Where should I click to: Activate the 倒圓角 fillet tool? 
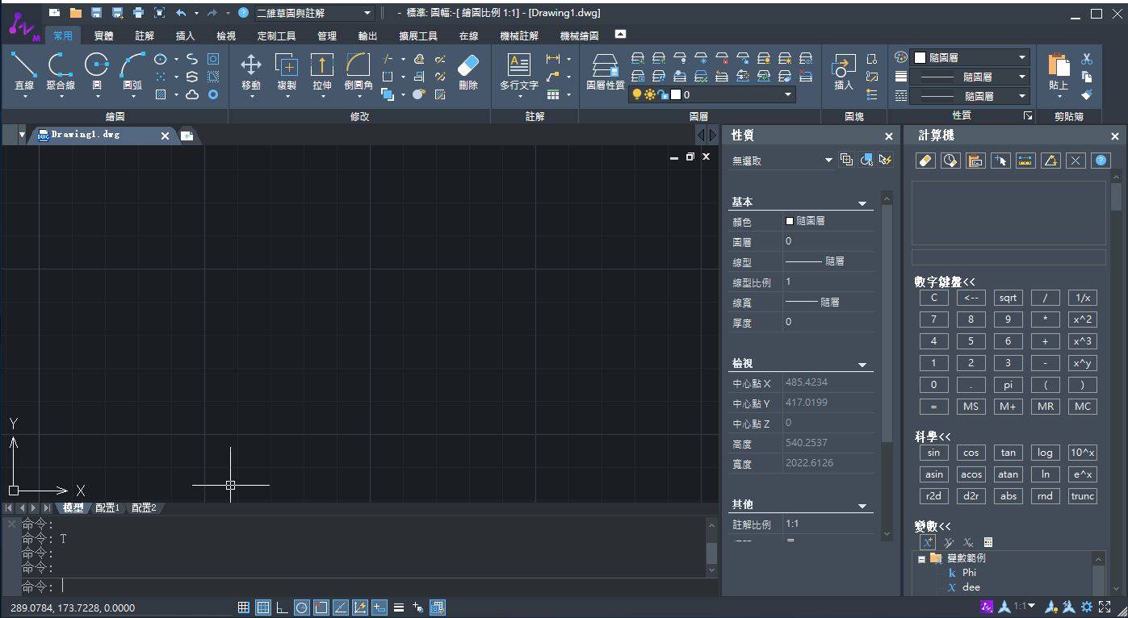coord(359,71)
